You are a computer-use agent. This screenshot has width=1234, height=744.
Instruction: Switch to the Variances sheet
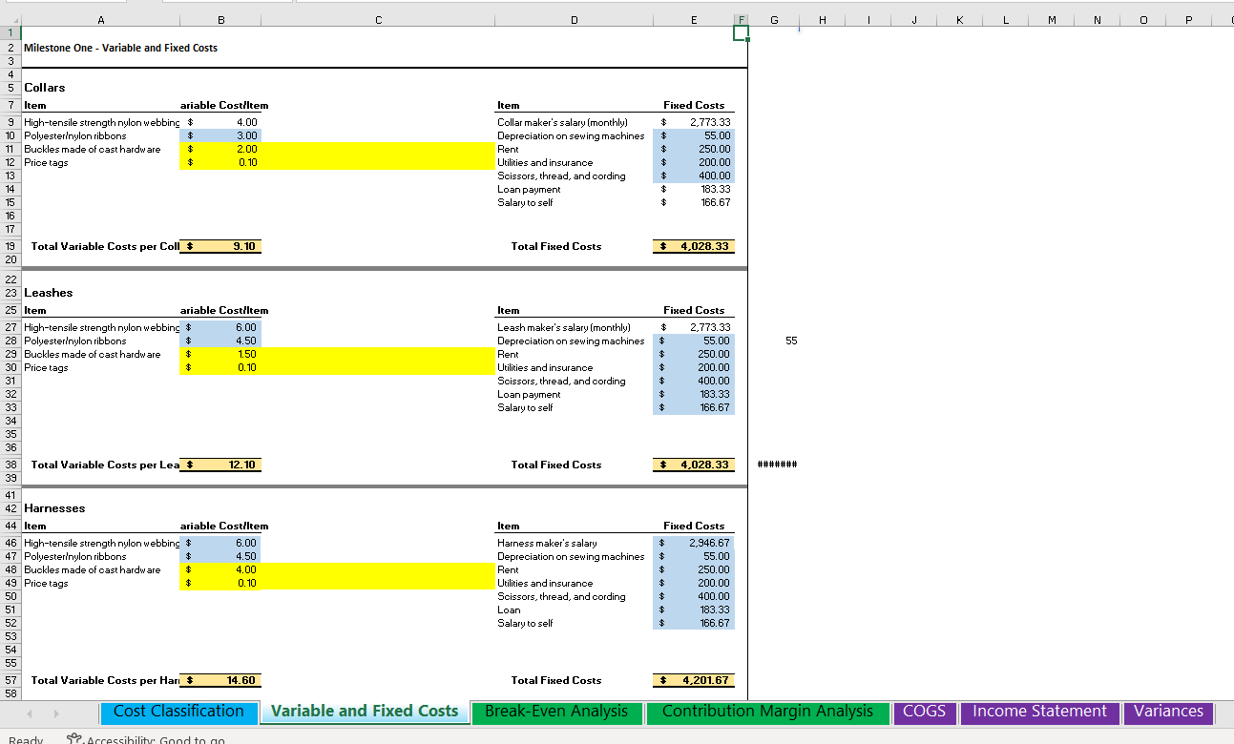[x=1168, y=712]
